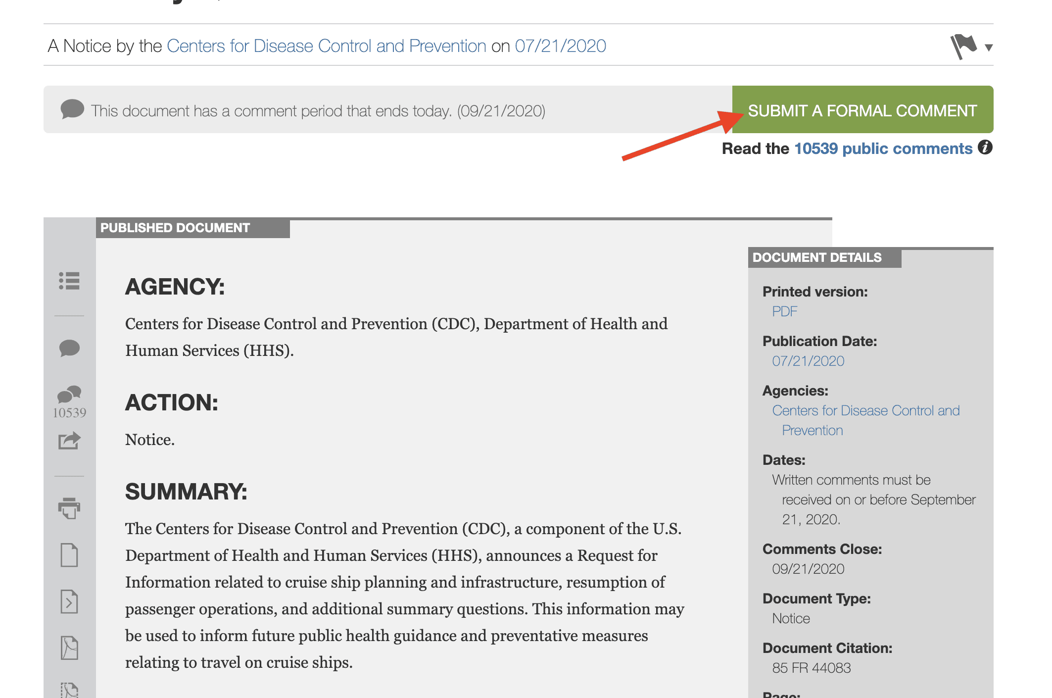This screenshot has height=698, width=1052.
Task: Open the Centers for Disease Control header link
Action: pos(327,46)
